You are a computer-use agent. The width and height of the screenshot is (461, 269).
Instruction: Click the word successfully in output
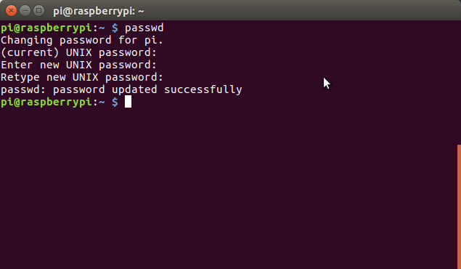click(203, 89)
